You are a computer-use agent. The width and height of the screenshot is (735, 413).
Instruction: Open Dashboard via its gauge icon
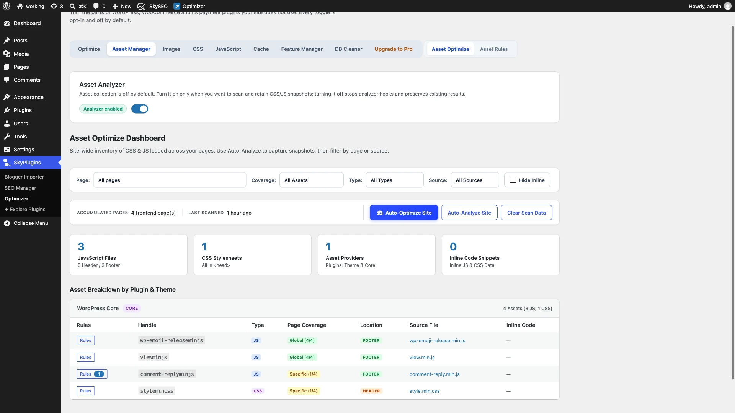[7, 23]
